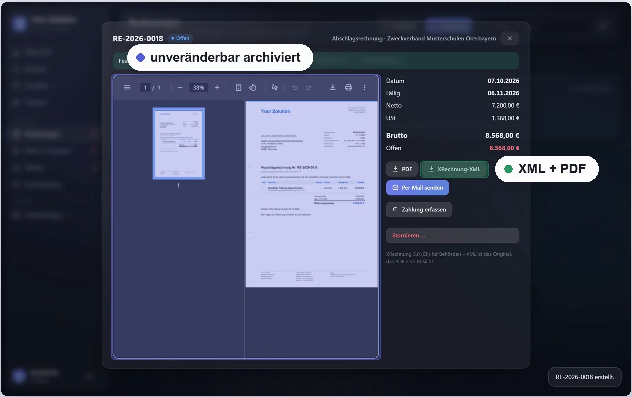Click the Offen status badge
Image resolution: width=632 pixels, height=397 pixels.
[180, 38]
